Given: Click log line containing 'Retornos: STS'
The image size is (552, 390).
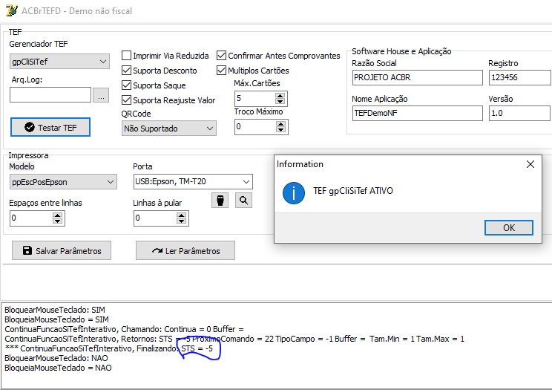Looking at the screenshot, I should coord(234,339).
